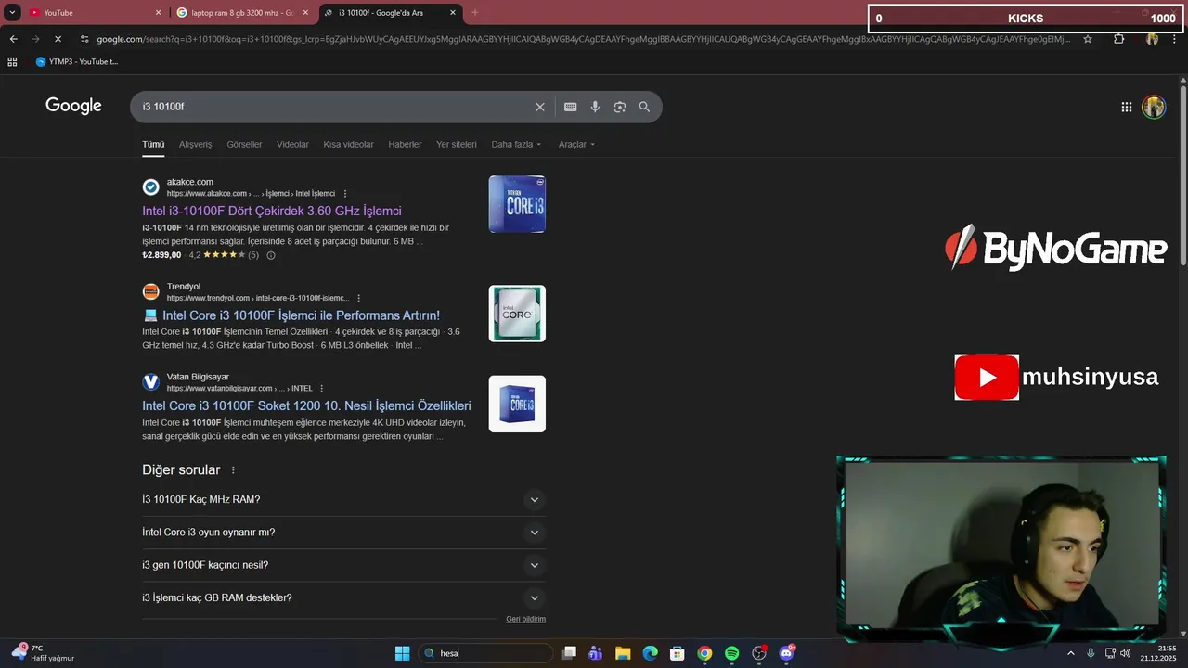Open the bookmarks apps grid icon
The width and height of the screenshot is (1188, 668).
point(12,61)
